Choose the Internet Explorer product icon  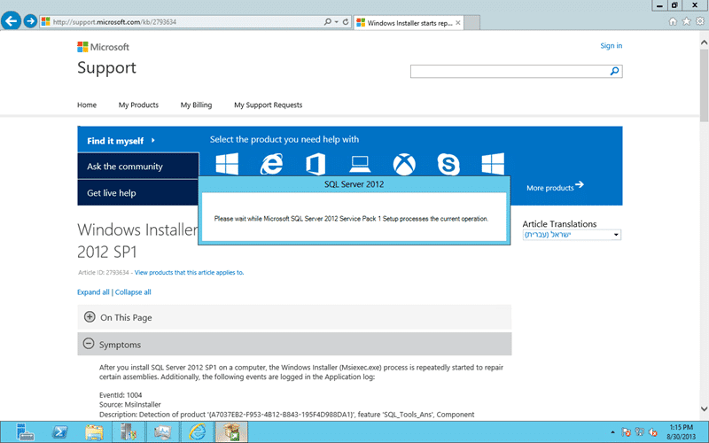(271, 164)
